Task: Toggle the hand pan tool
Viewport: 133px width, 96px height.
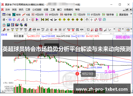Action: (x=87, y=20)
